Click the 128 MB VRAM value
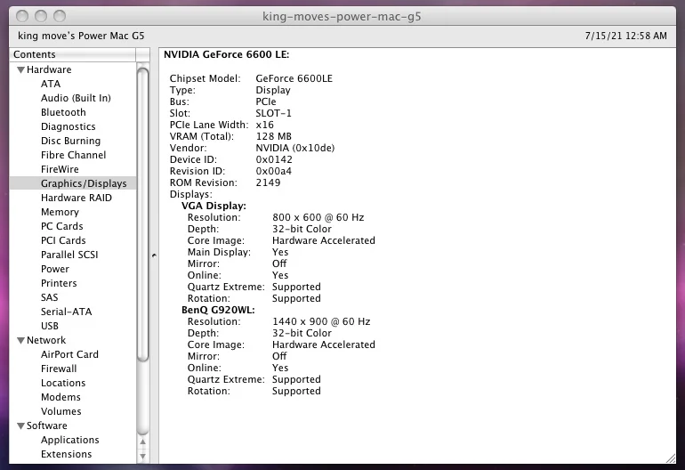The height and width of the screenshot is (470, 685). click(x=273, y=136)
